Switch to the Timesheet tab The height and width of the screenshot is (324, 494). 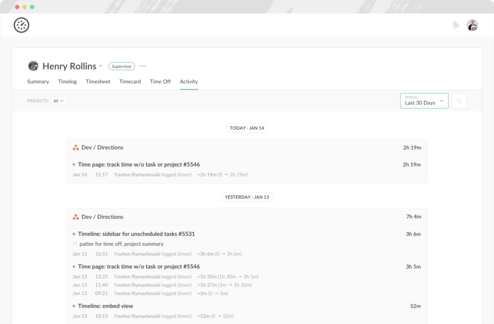(98, 81)
